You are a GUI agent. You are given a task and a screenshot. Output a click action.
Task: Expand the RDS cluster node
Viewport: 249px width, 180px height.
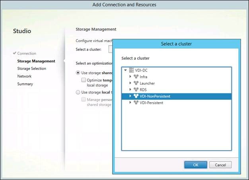tap(130, 89)
